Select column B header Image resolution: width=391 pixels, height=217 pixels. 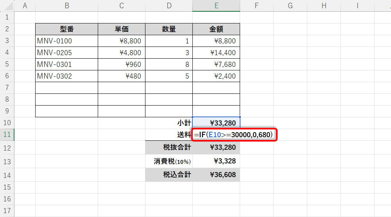coord(66,5)
